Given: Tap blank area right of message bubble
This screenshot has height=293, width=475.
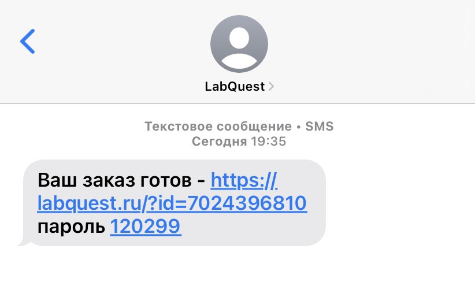Looking at the screenshot, I should pyautogui.click(x=400, y=203).
